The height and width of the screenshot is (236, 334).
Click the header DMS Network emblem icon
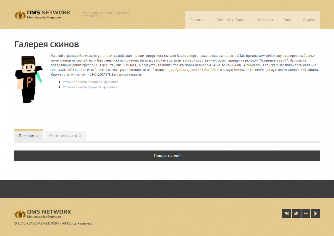coord(20,15)
